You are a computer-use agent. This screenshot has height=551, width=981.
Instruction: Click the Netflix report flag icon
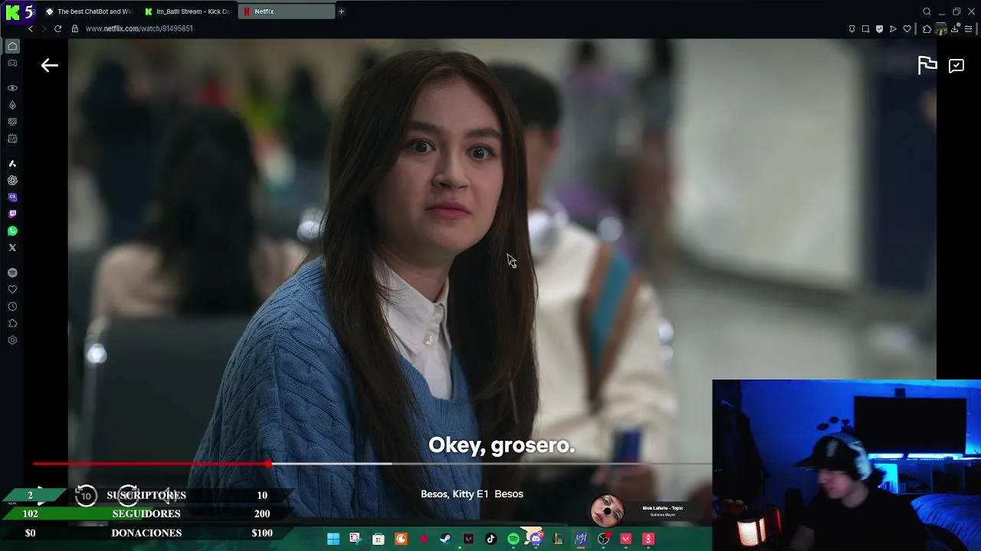point(927,65)
